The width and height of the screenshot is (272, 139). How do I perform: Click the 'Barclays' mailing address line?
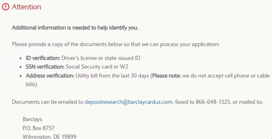(32, 119)
